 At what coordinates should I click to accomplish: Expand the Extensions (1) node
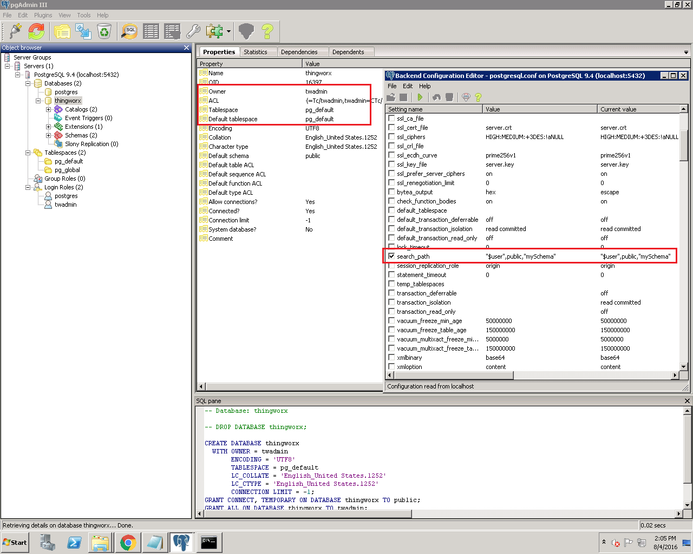click(x=48, y=127)
